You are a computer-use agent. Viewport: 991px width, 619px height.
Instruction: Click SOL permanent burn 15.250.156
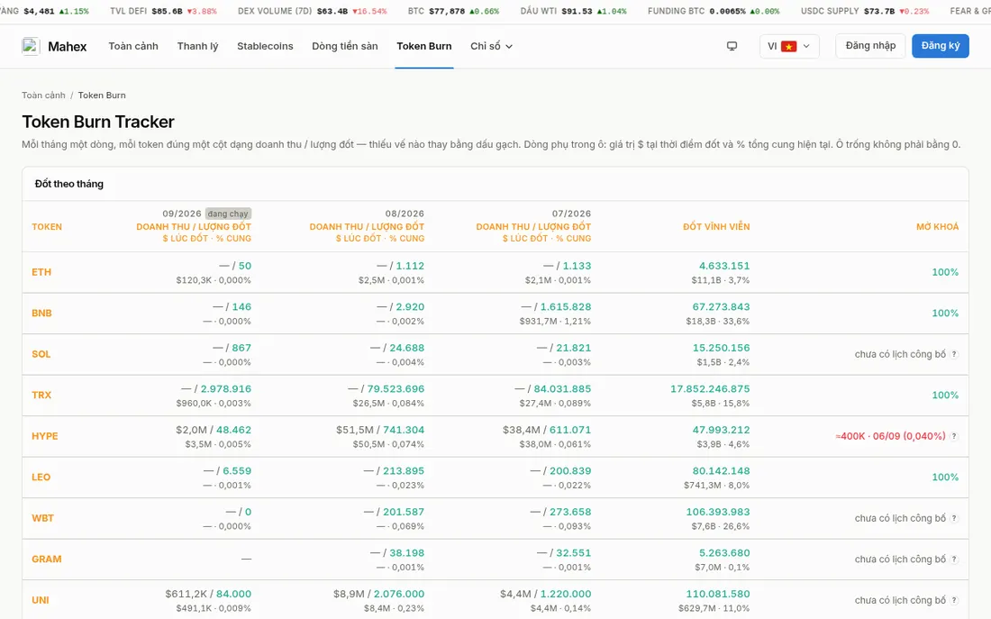pos(721,349)
